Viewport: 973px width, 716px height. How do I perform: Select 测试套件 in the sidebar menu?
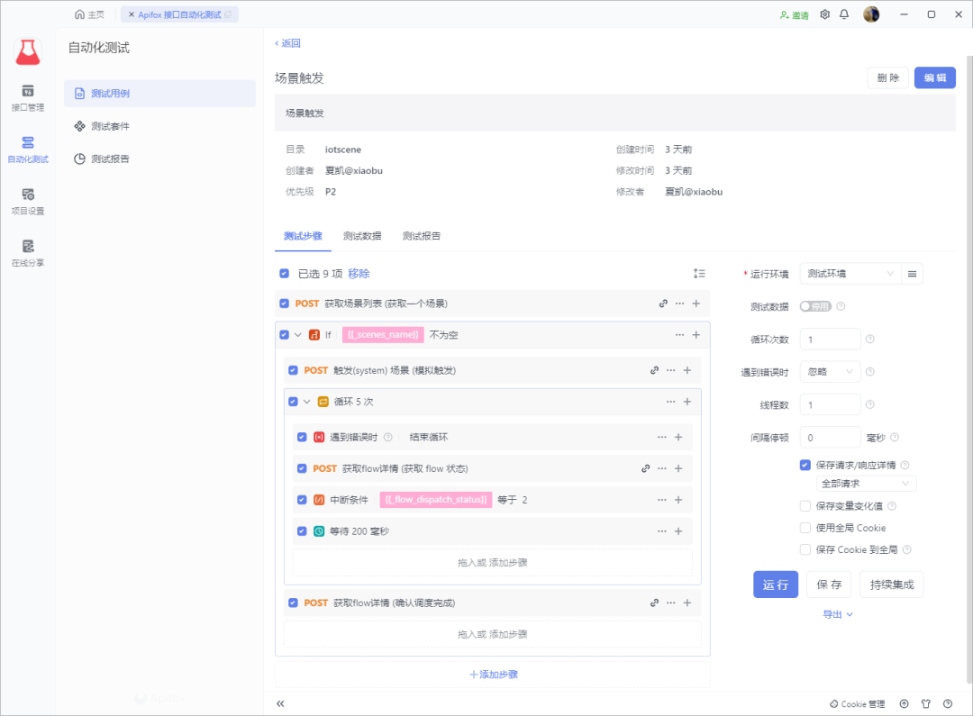111,126
